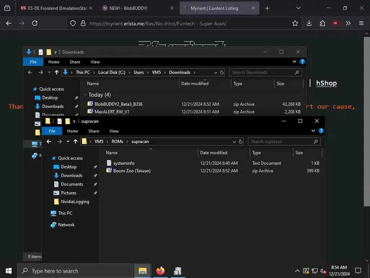Select BlobBUDDY2_Beta3_B356 zip in Downloads
This screenshot has width=370, height=278.
[x=119, y=104]
